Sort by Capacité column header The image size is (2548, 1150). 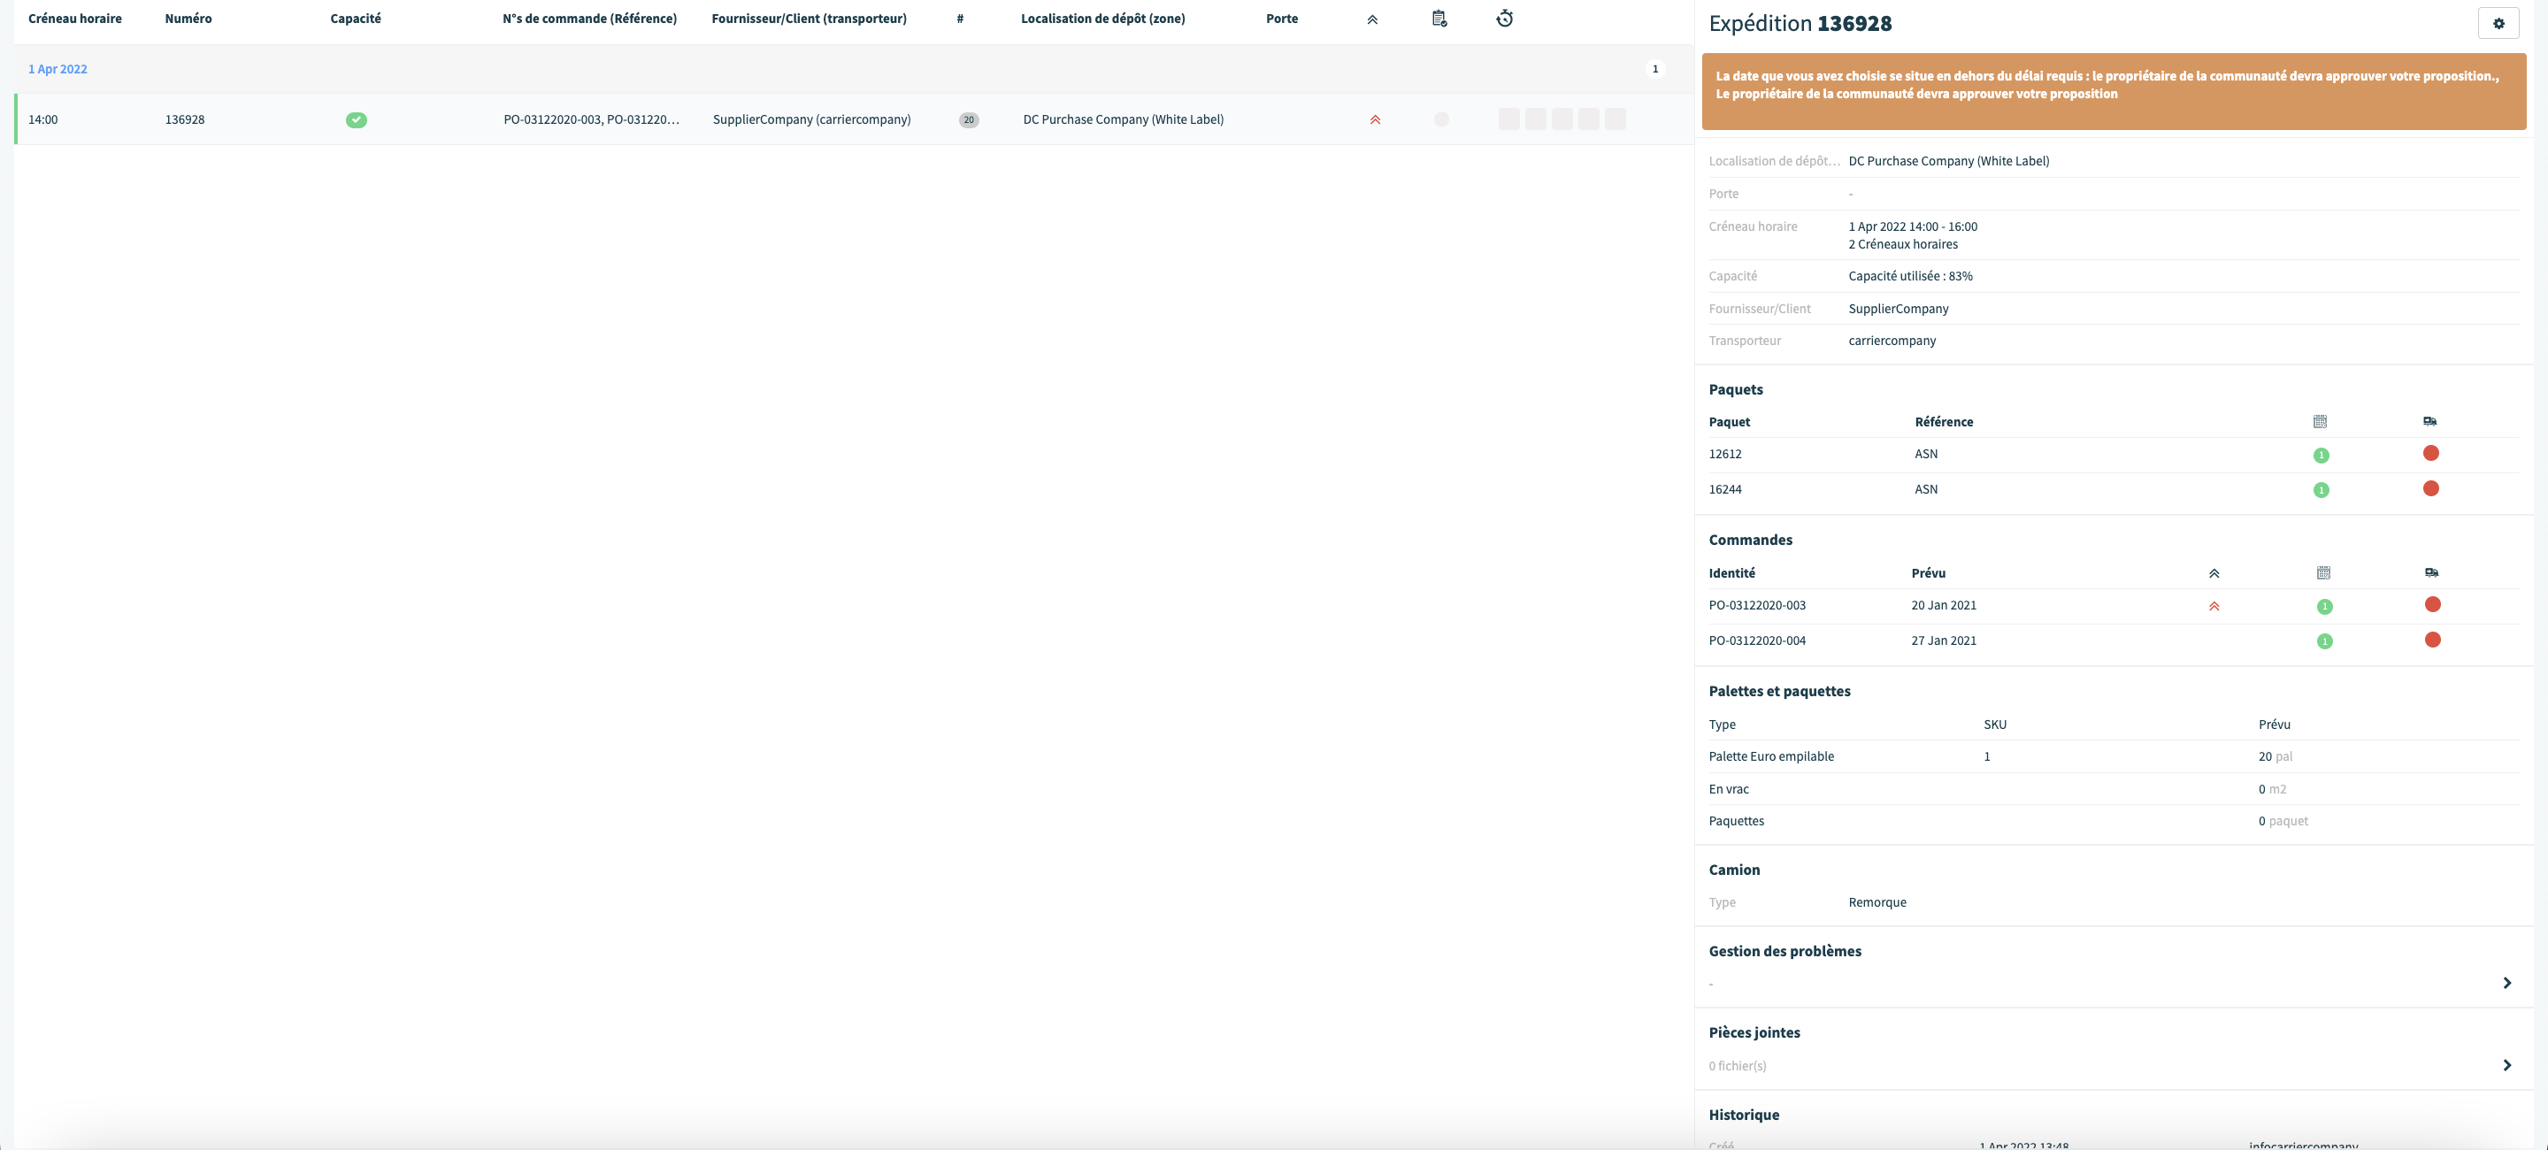tap(355, 19)
